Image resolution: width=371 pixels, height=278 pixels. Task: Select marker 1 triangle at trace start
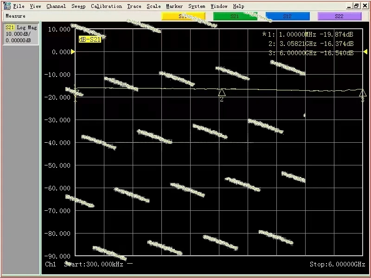point(76,93)
